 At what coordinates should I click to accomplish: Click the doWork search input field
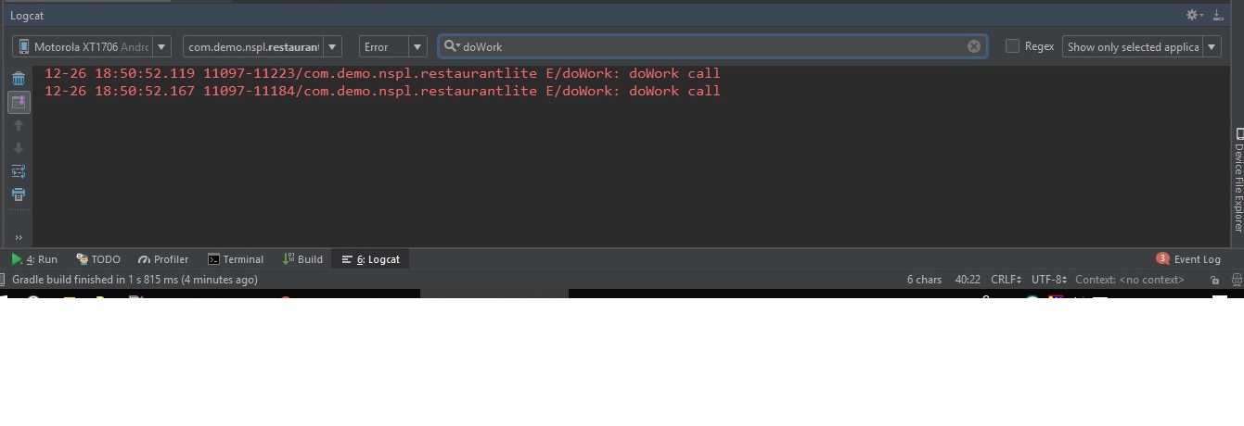point(705,46)
